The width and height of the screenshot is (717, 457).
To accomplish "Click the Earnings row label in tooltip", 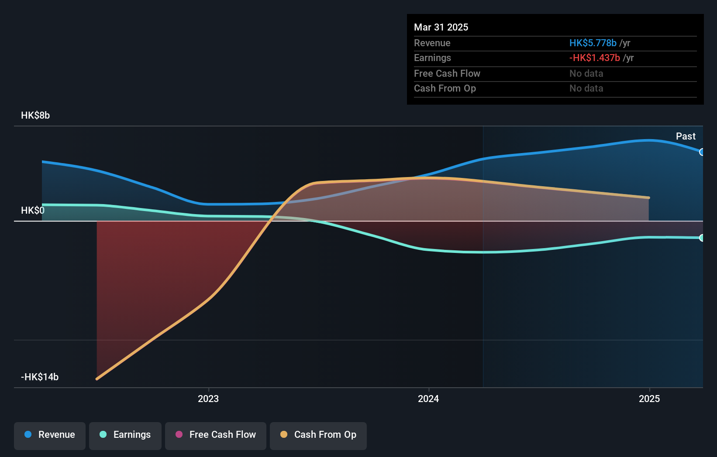I will pos(433,58).
